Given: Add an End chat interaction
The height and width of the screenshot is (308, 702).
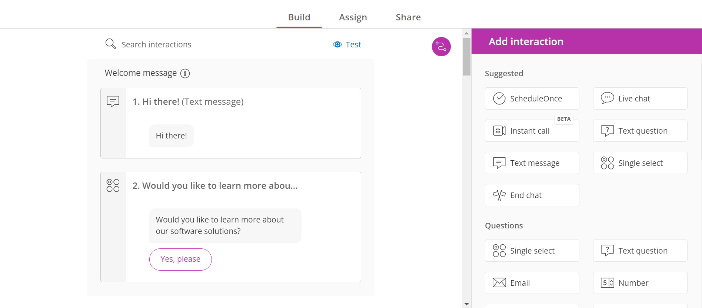Looking at the screenshot, I should coord(532,195).
